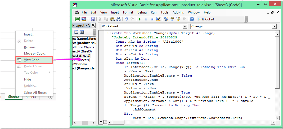Image resolution: width=283 pixels, height=129 pixels.
Task: Open VBA Help question mark icon
Action: pyautogui.click(x=192, y=19)
